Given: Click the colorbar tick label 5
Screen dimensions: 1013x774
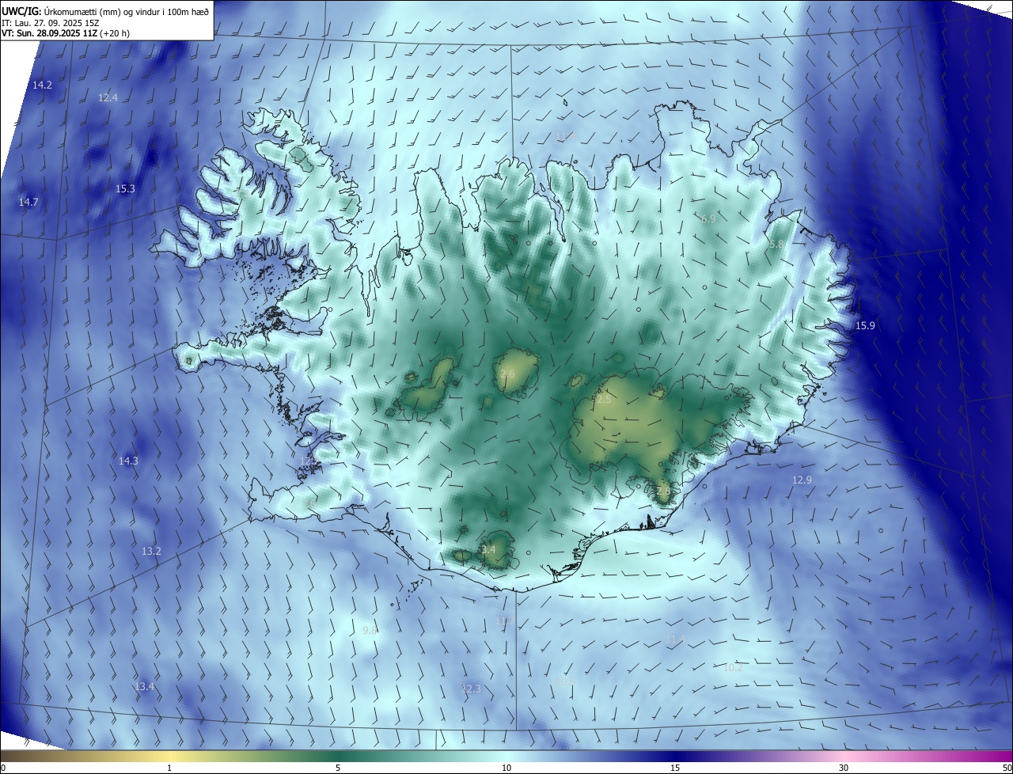Looking at the screenshot, I should tap(338, 768).
